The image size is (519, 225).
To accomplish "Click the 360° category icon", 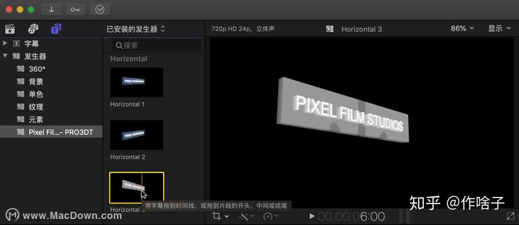I will tap(20, 69).
